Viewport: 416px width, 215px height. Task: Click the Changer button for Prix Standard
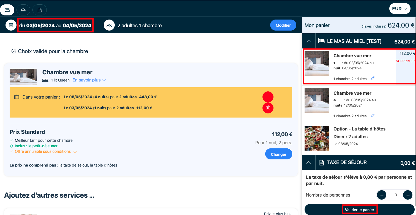click(278, 154)
